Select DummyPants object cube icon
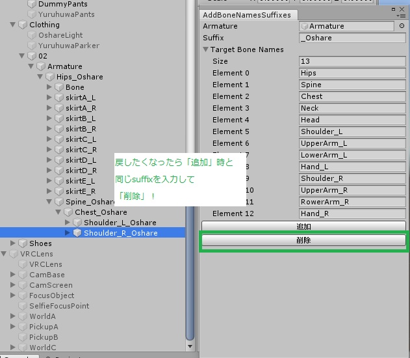The height and width of the screenshot is (358, 410). tap(32, 4)
